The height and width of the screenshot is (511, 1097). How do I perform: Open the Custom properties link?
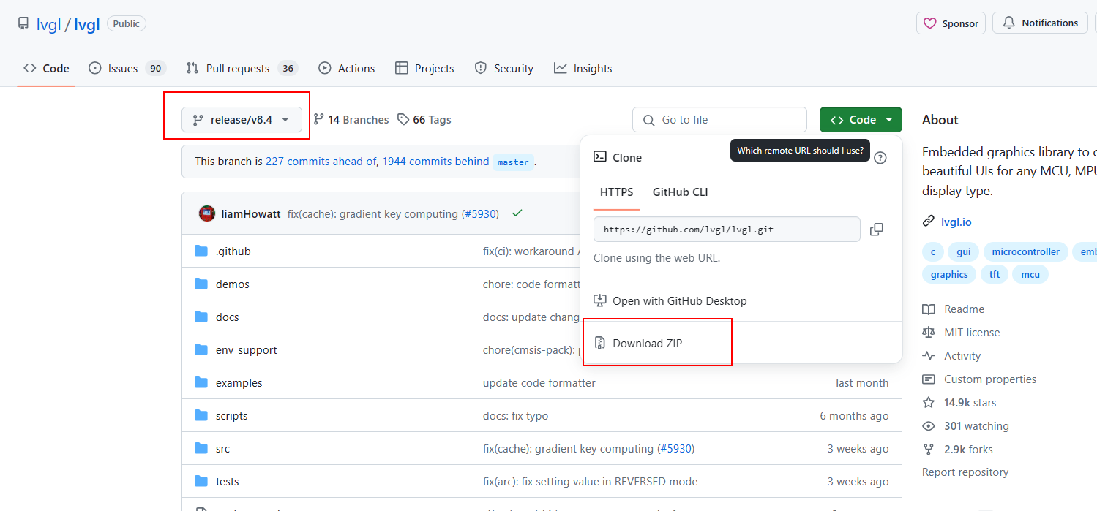[x=979, y=379]
